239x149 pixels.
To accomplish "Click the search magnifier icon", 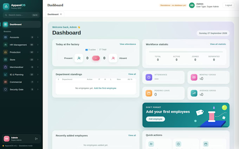I will pos(6,15).
